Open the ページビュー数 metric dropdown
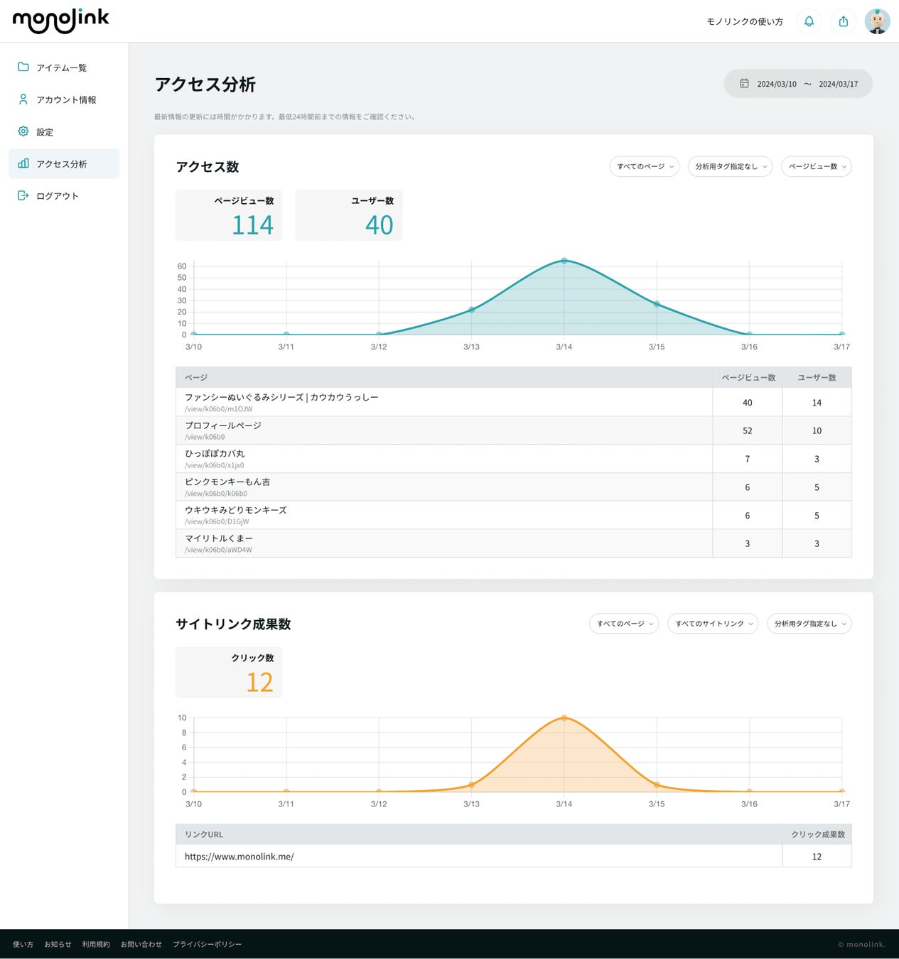The image size is (899, 959). pyautogui.click(x=816, y=166)
